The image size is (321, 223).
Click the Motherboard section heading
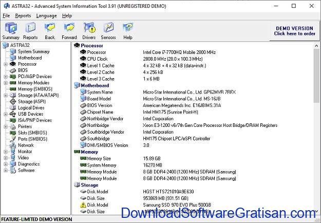coord(95,85)
